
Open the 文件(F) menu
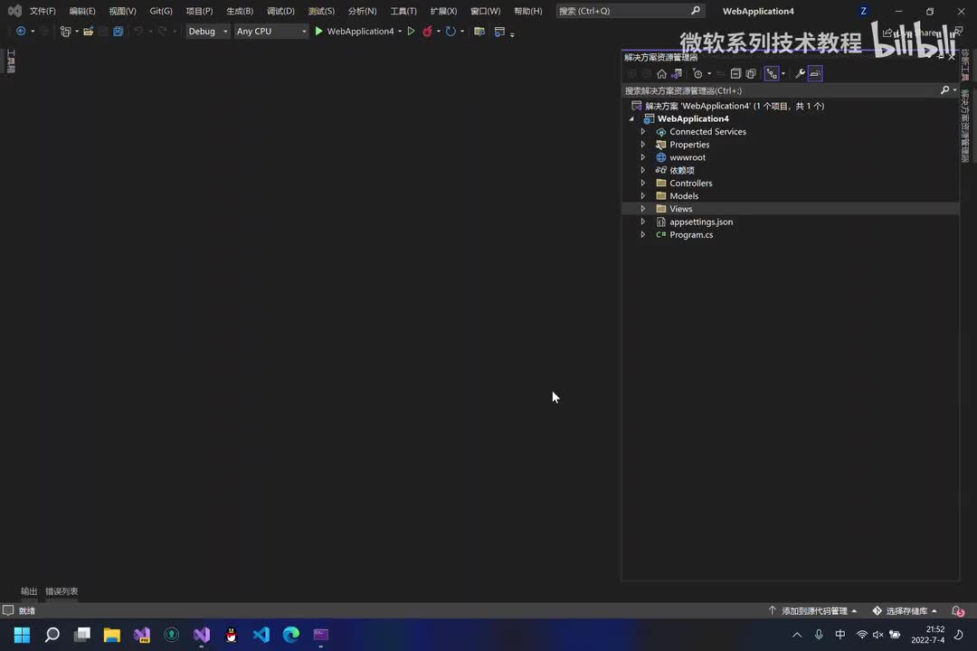(43, 11)
